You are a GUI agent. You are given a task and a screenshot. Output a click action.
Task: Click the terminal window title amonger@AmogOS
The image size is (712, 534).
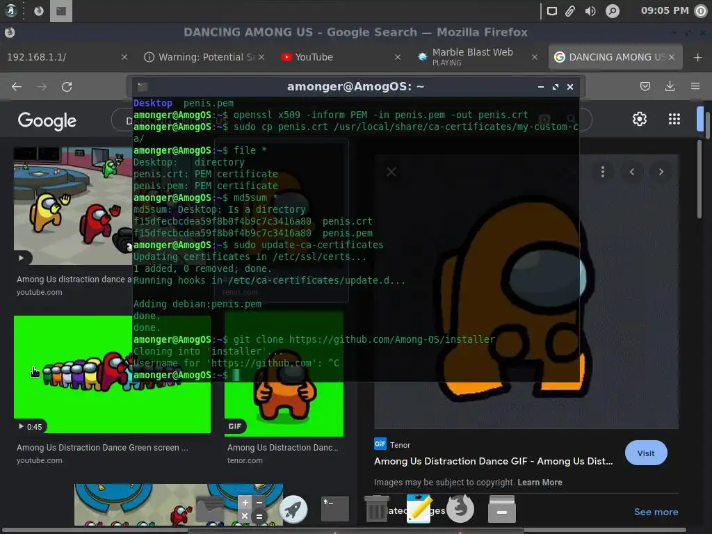pos(355,86)
